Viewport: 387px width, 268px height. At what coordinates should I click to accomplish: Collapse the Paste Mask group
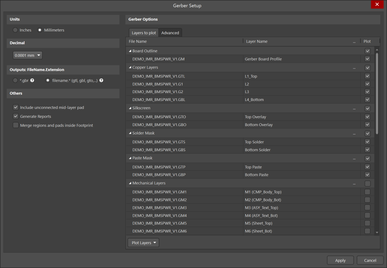130,158
